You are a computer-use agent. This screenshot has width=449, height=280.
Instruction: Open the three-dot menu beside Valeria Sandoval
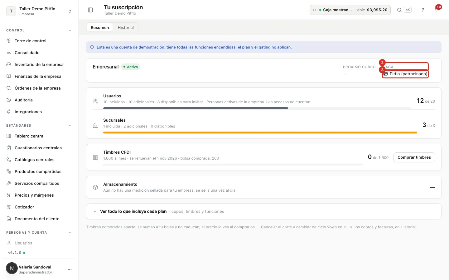click(x=70, y=269)
